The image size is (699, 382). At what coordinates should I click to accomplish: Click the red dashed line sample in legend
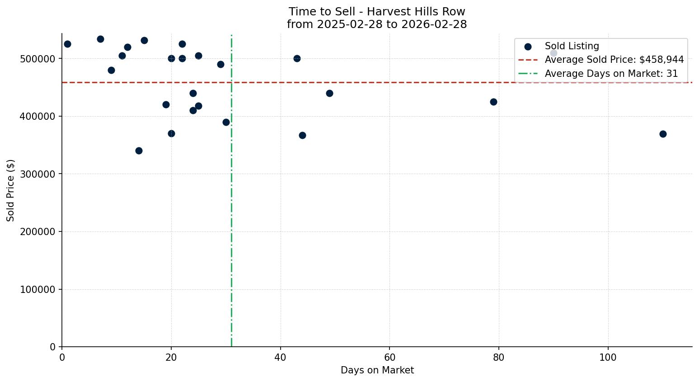click(528, 60)
